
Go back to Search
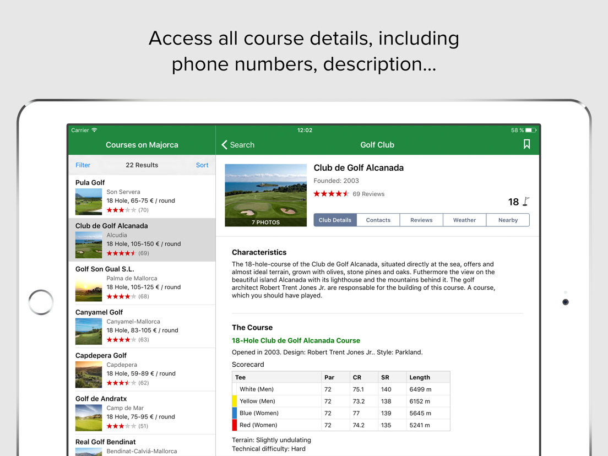[238, 145]
